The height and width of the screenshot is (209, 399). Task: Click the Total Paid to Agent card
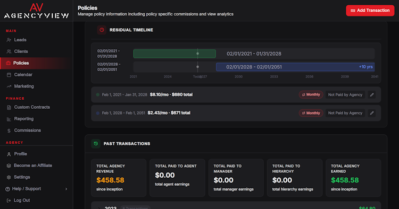177,178
